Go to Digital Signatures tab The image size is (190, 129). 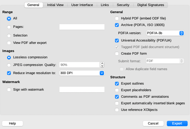pyautogui.click(x=151, y=5)
